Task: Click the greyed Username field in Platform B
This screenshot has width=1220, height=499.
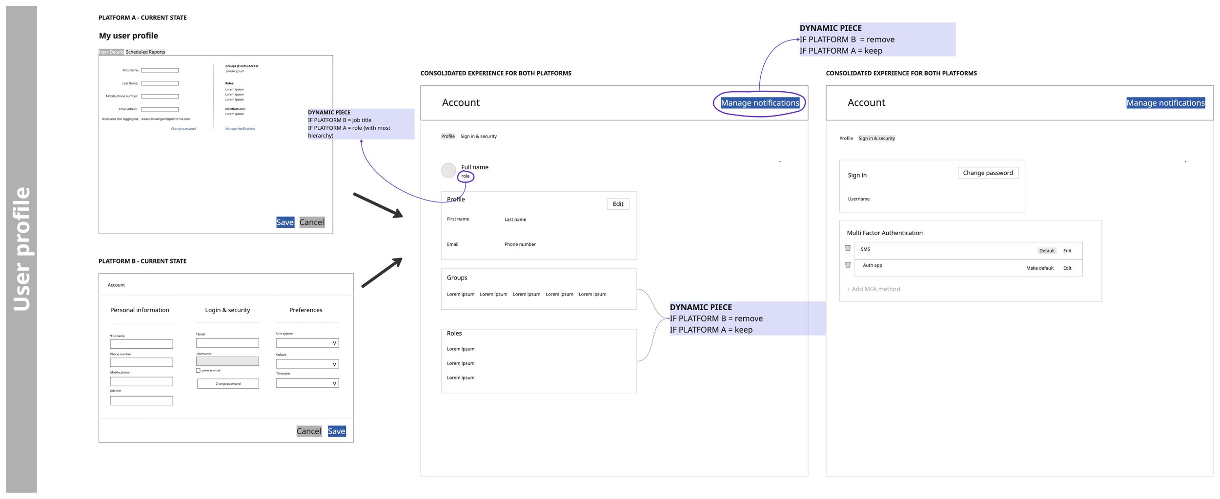Action: coord(227,361)
